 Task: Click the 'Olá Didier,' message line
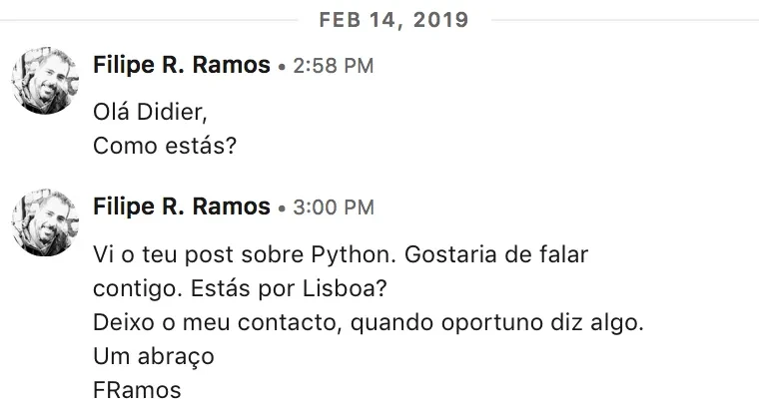150,111
